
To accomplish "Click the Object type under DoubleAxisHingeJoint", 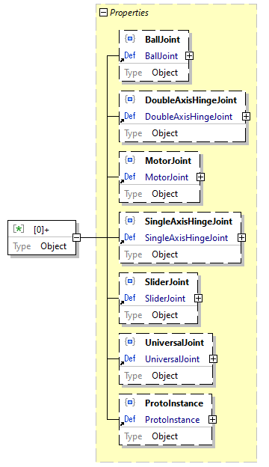I will (x=164, y=133).
